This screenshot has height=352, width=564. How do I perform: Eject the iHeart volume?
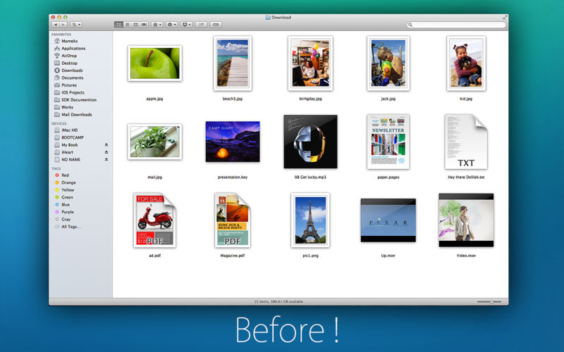tap(106, 152)
